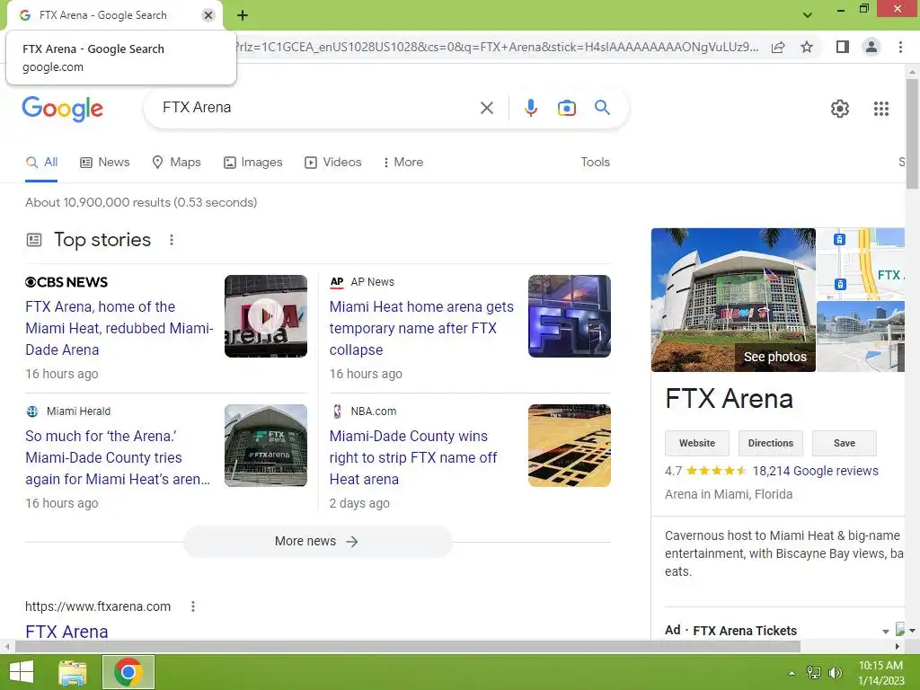Switch to the News tab
Viewport: 920px width, 690px height.
pos(105,163)
